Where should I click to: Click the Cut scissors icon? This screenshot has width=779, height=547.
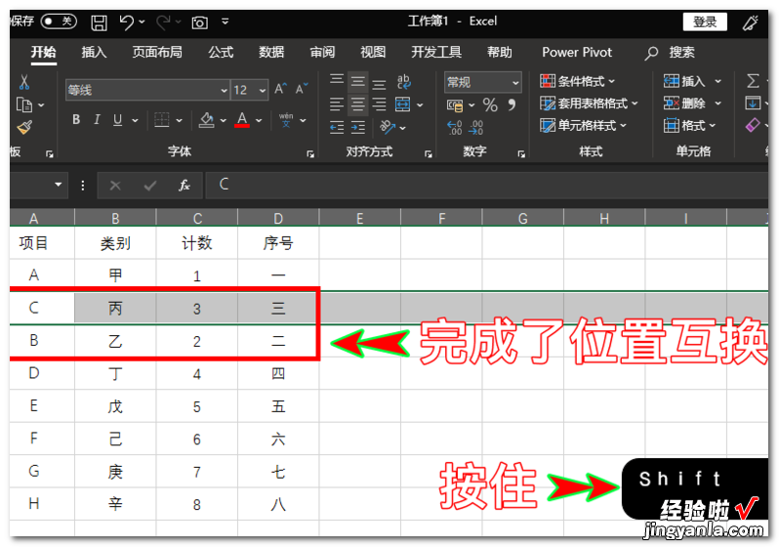click(x=23, y=81)
